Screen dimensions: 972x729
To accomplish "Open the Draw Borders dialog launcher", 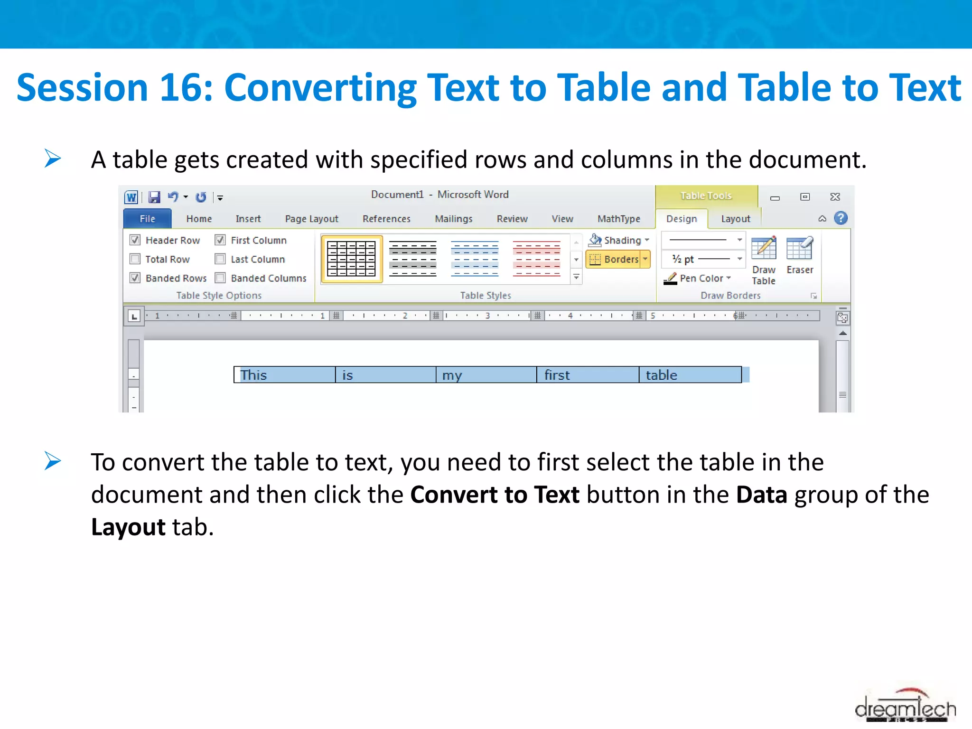I will [x=813, y=296].
